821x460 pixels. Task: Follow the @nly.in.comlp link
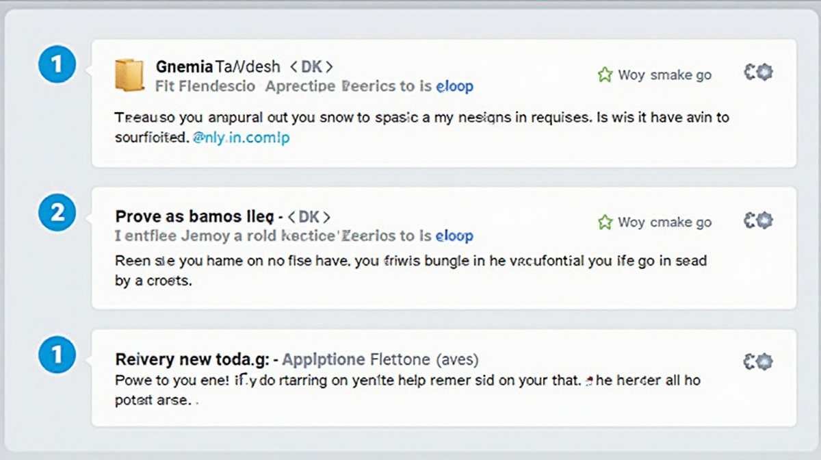point(241,138)
